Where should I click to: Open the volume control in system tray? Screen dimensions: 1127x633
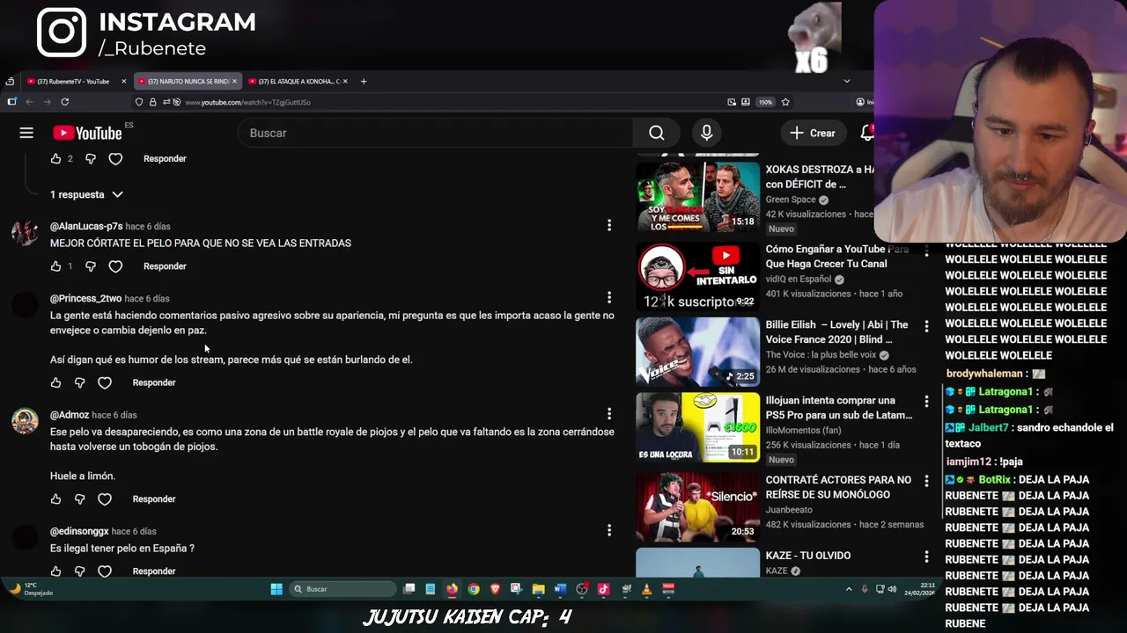[x=892, y=589]
